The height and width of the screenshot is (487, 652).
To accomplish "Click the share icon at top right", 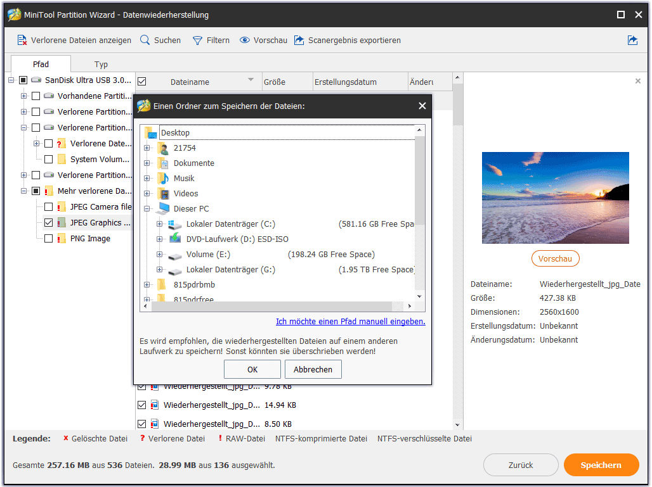I will pyautogui.click(x=632, y=41).
